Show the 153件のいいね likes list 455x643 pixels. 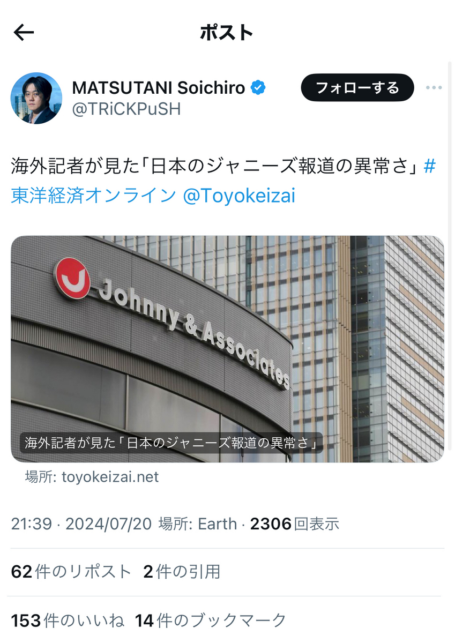click(x=68, y=620)
